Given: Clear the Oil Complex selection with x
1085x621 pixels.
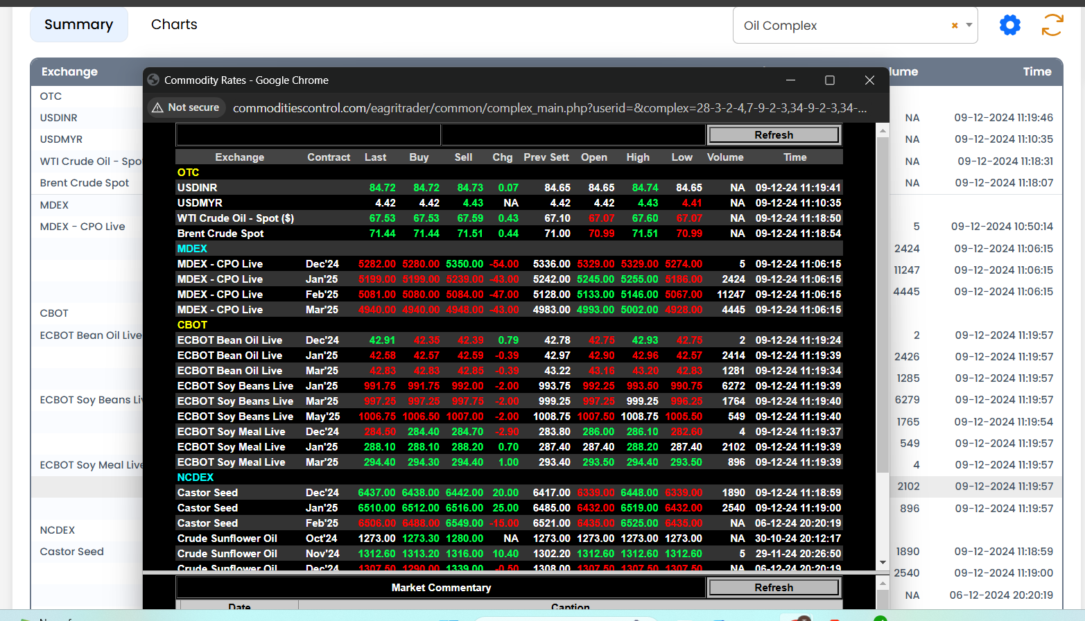Looking at the screenshot, I should 955,25.
